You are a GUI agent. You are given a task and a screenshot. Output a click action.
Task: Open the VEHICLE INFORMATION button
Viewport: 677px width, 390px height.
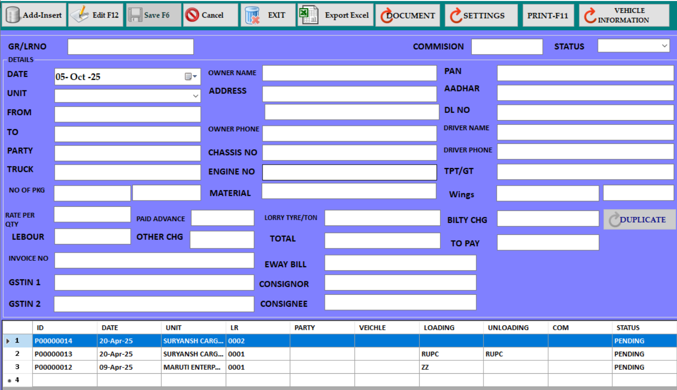click(x=624, y=15)
